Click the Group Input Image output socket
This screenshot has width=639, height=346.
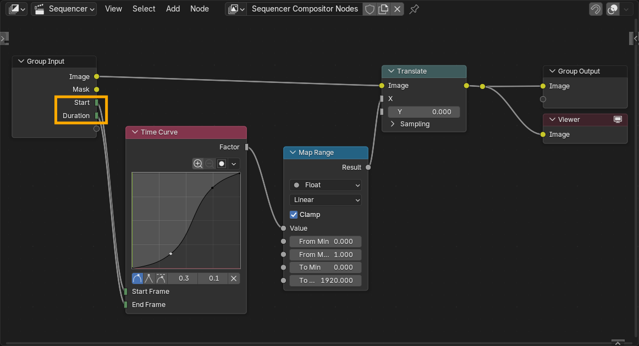[97, 76]
